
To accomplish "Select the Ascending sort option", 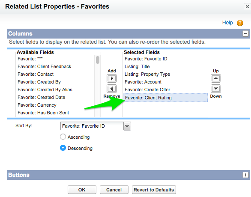I will [x=63, y=137].
